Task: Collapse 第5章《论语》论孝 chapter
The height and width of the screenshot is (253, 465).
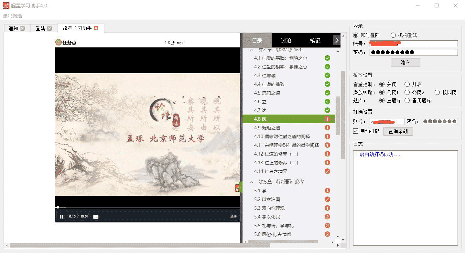Action: point(252,182)
